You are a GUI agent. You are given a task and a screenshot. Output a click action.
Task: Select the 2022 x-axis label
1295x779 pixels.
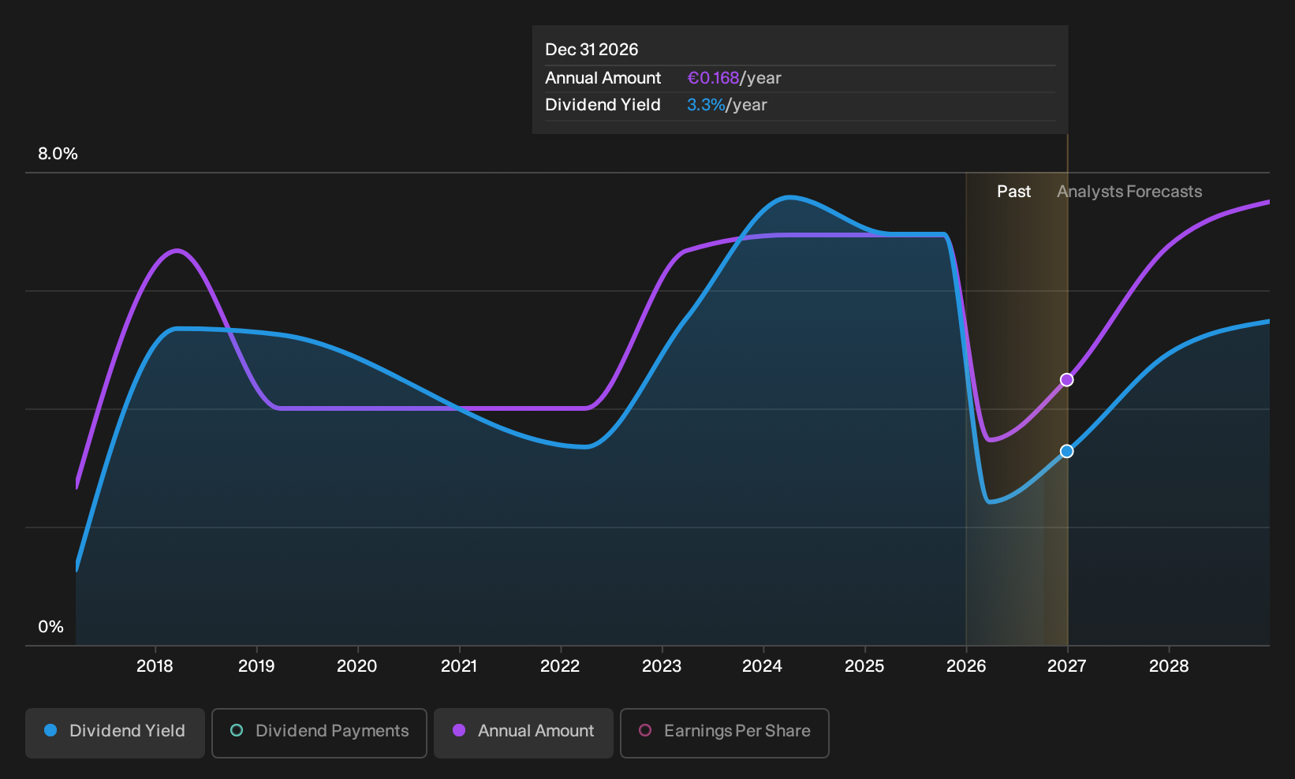tap(560, 666)
